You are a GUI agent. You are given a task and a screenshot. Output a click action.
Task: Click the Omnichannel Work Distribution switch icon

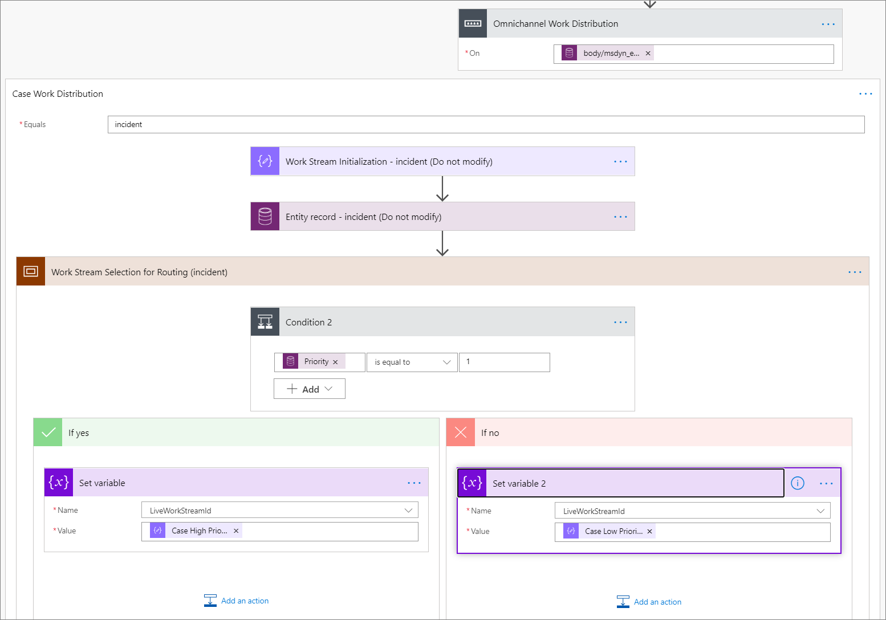[473, 23]
